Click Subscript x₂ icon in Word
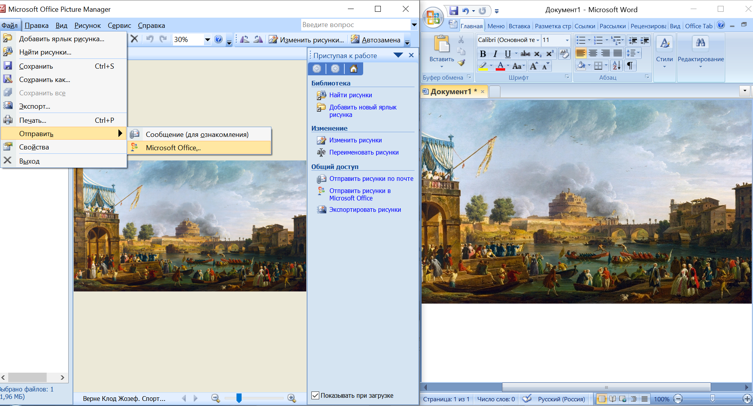The image size is (753, 406). [538, 54]
